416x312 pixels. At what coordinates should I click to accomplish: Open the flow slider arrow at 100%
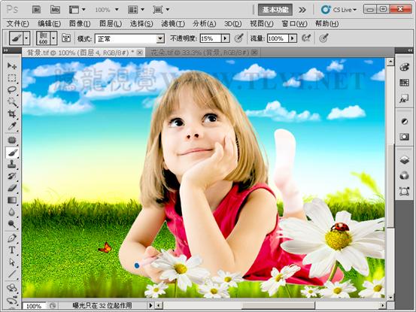coord(293,38)
